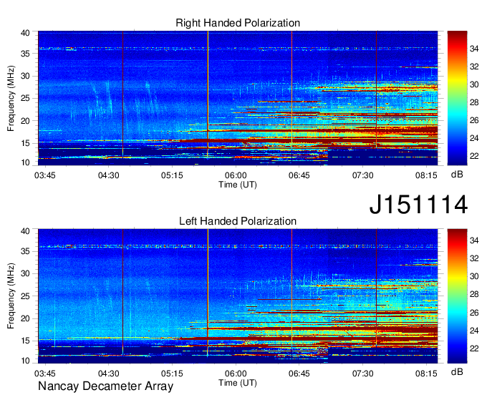Click 24 dB tick on Left Handed color bar
This screenshot has width=487, height=395.
pos(474,331)
